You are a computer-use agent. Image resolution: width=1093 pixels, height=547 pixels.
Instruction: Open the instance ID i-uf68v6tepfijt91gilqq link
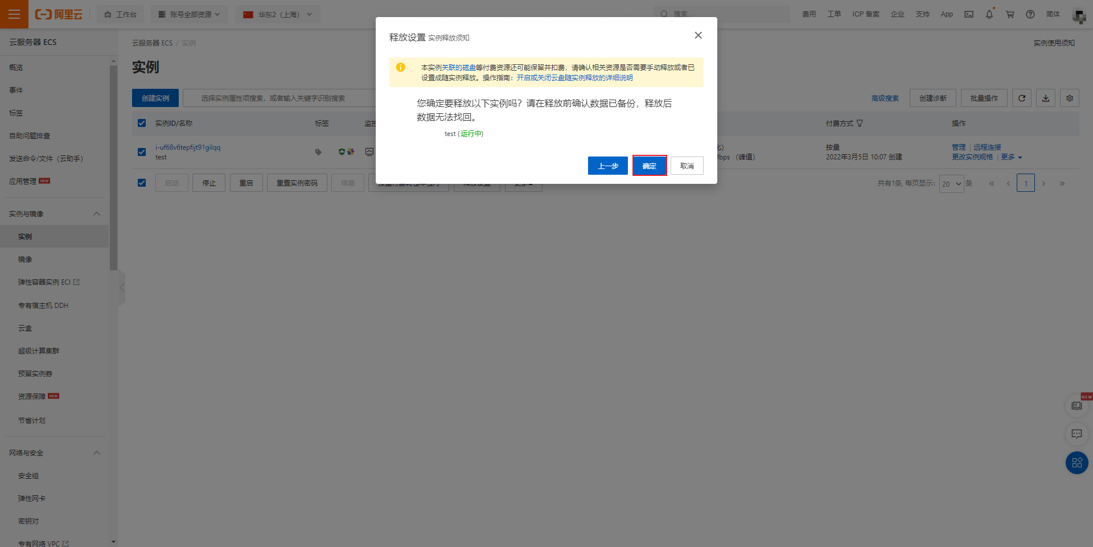(x=188, y=147)
